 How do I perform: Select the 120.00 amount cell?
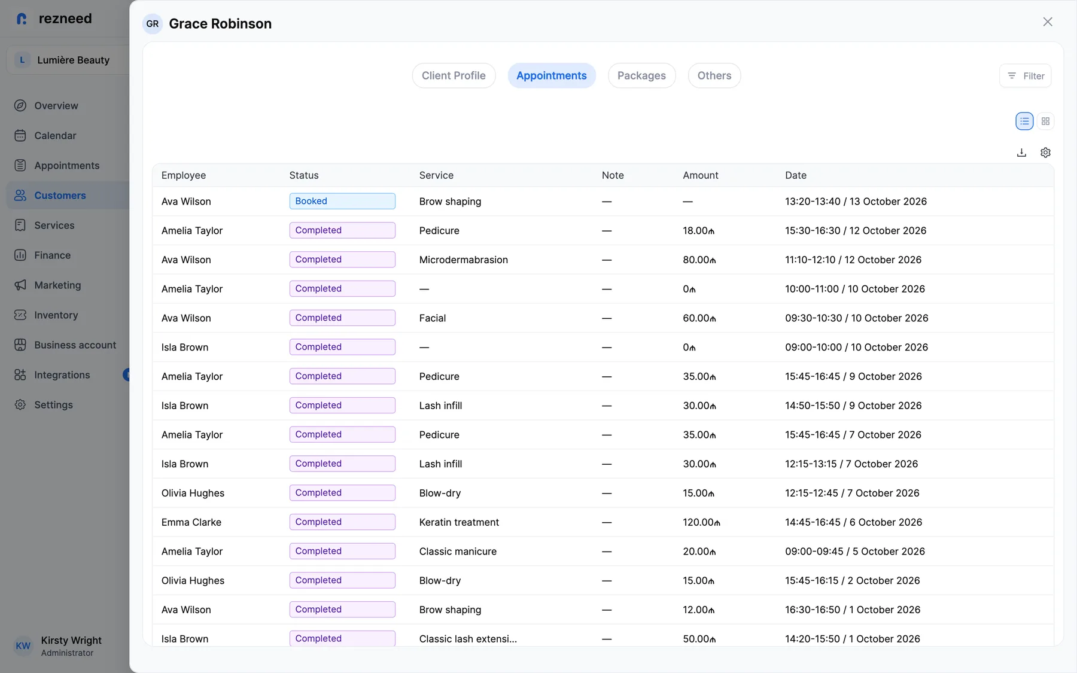click(701, 522)
